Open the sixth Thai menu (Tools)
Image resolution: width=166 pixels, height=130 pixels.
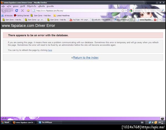41,6
